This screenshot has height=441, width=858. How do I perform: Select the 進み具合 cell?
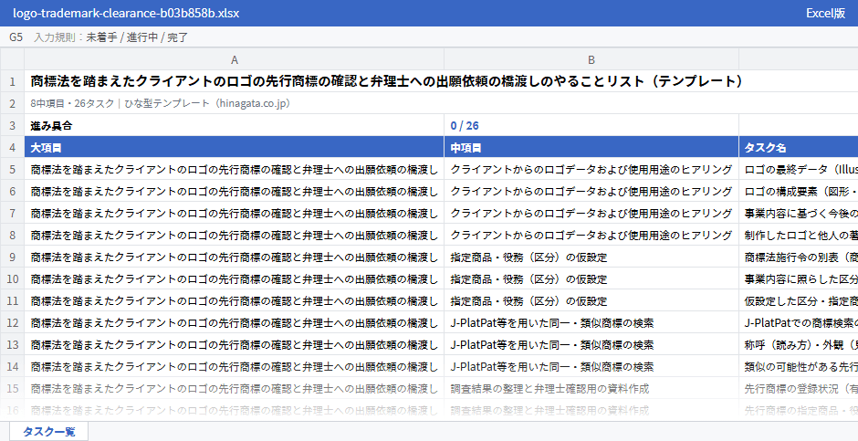(x=235, y=125)
